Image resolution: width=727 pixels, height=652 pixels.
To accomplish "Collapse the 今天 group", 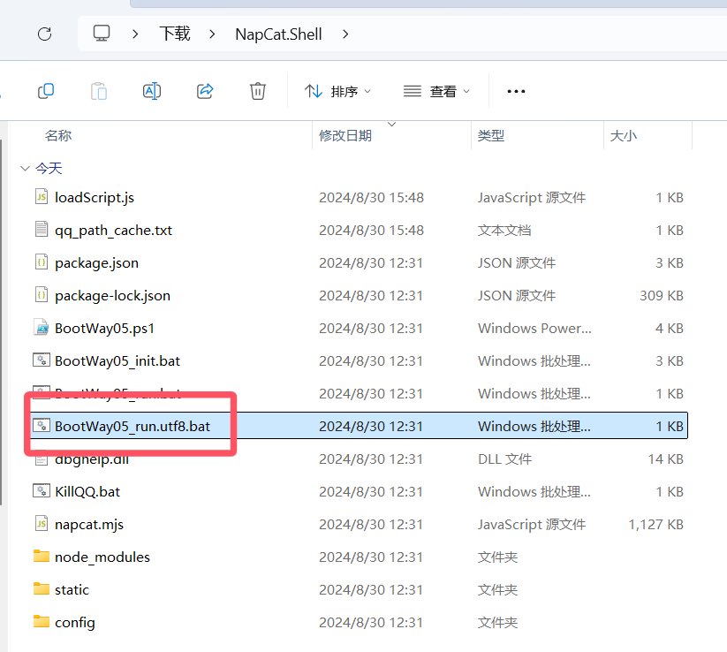I will click(24, 168).
